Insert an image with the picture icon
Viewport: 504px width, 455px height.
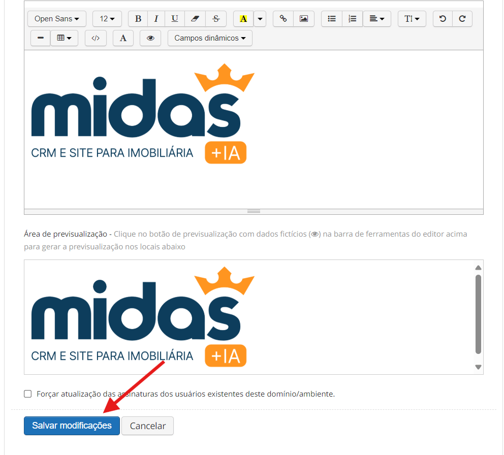point(304,19)
